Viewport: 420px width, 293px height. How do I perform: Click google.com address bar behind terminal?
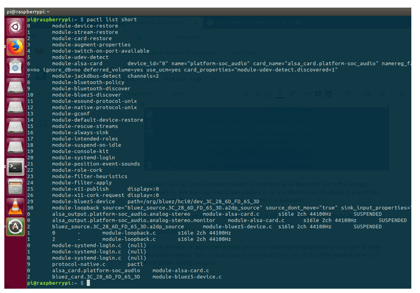(189, 37)
